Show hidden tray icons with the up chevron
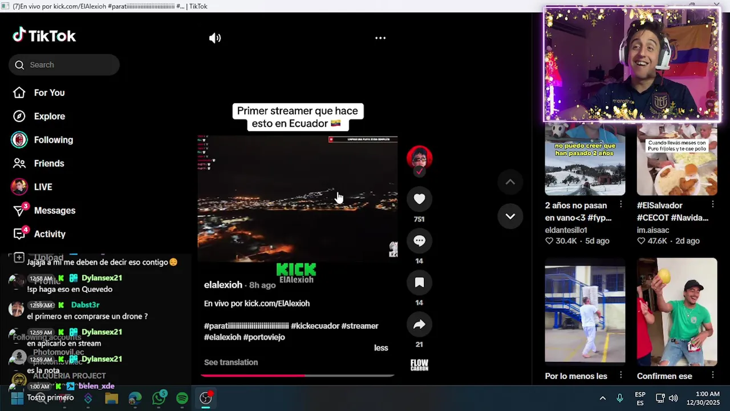This screenshot has width=730, height=411. tap(602, 398)
